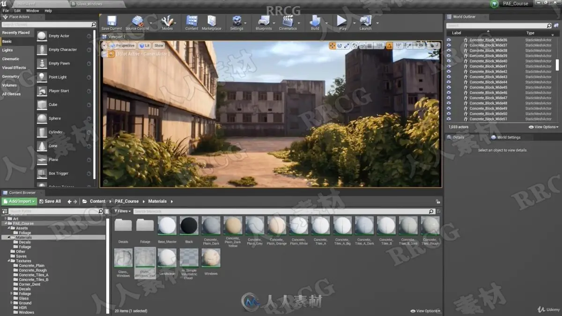
Task: Open the Edit menu
Action: click(17, 10)
